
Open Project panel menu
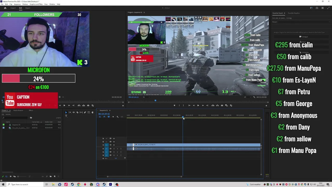tap(10, 110)
